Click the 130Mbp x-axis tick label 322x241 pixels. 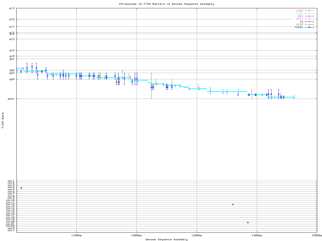click(197, 235)
